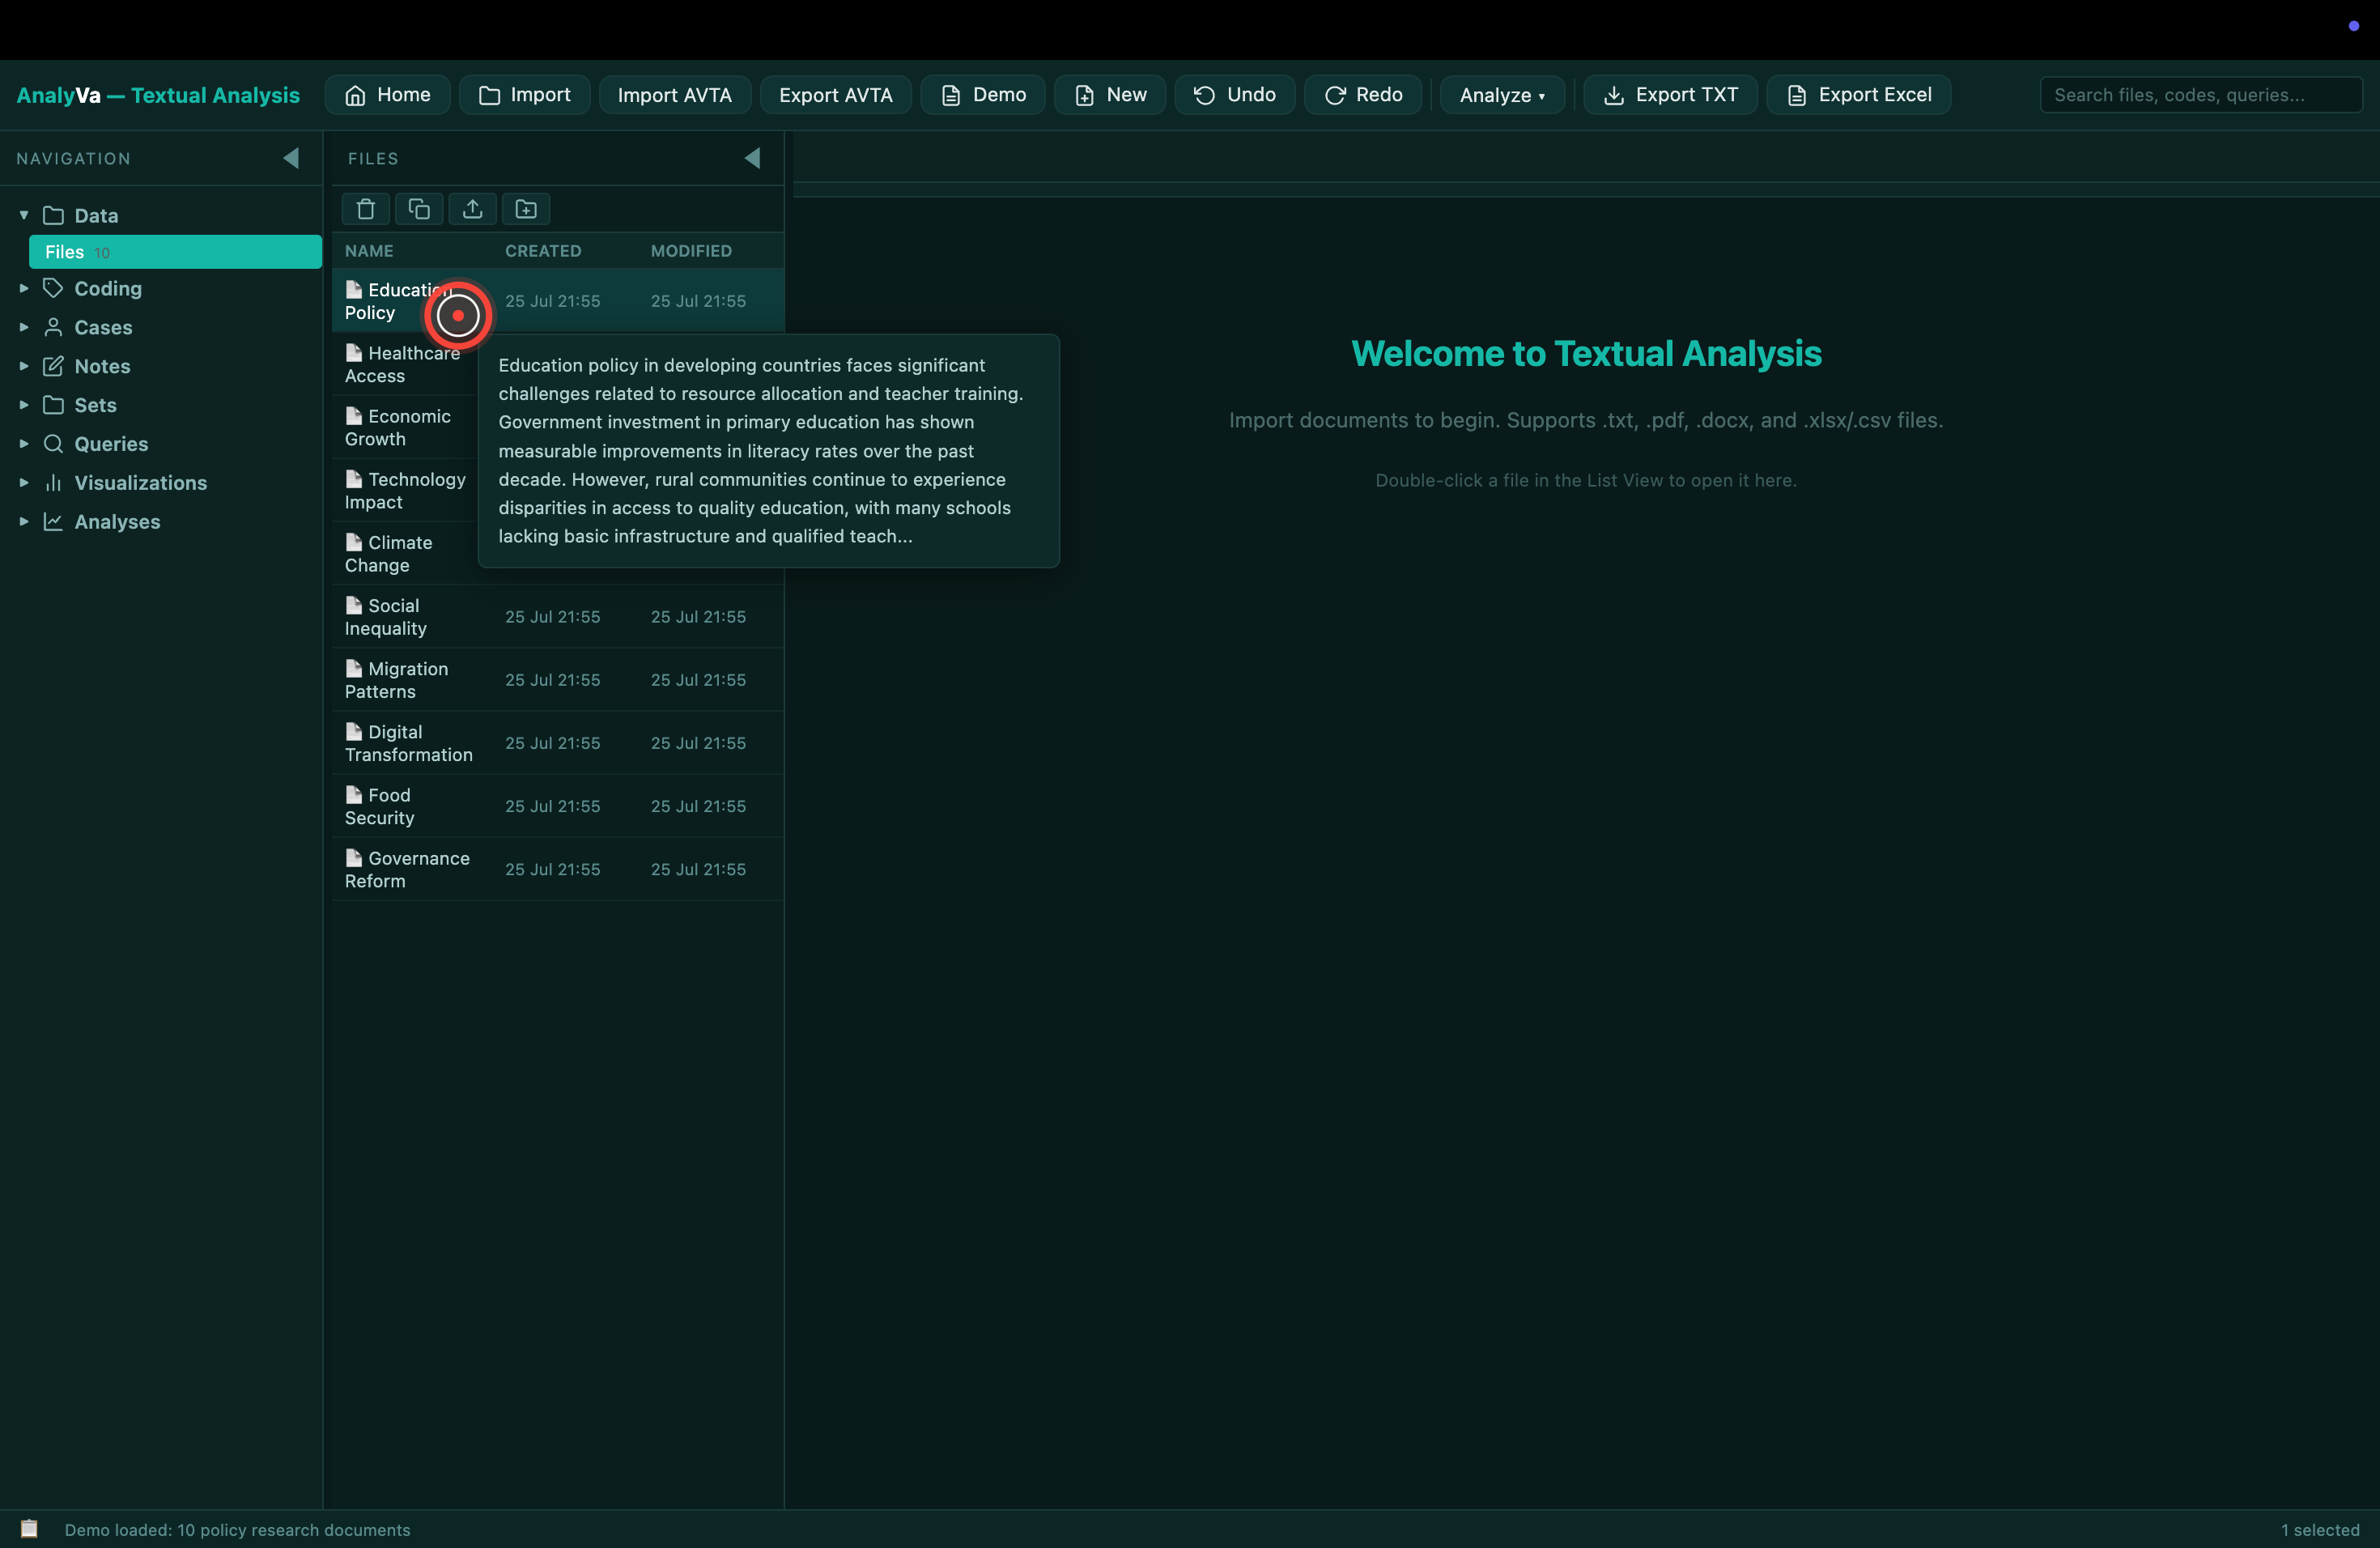Click the '1 selected' status bar text
The image size is (2380, 1548).
[x=2320, y=1530]
